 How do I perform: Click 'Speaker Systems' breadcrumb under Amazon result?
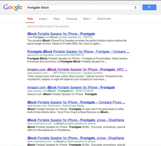[93, 73]
